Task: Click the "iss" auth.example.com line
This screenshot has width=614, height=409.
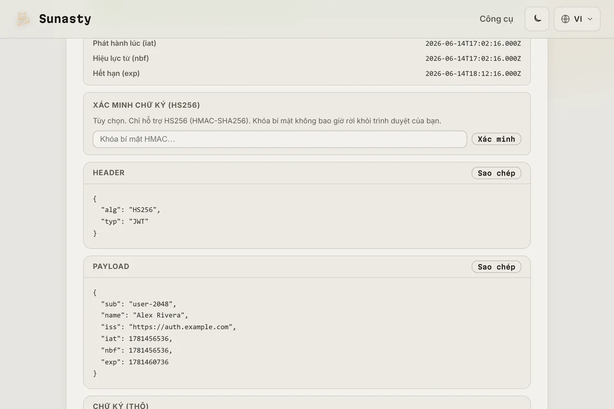Action: pyautogui.click(x=169, y=327)
